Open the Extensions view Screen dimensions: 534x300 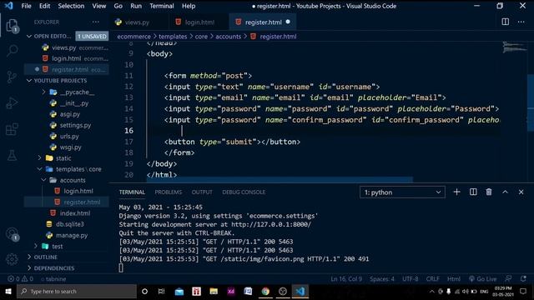(x=12, y=129)
